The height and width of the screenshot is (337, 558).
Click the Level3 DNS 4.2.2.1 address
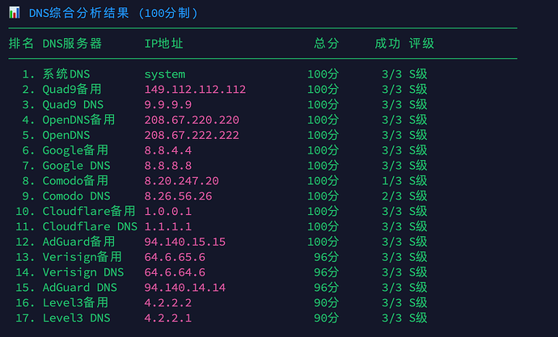pyautogui.click(x=168, y=318)
